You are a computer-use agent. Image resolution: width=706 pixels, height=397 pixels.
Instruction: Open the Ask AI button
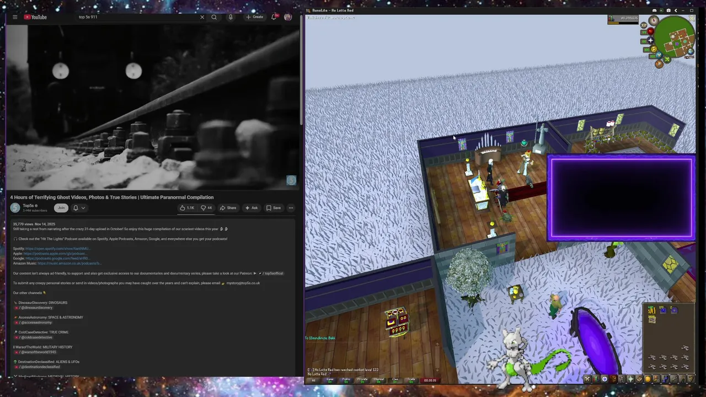[251, 208]
